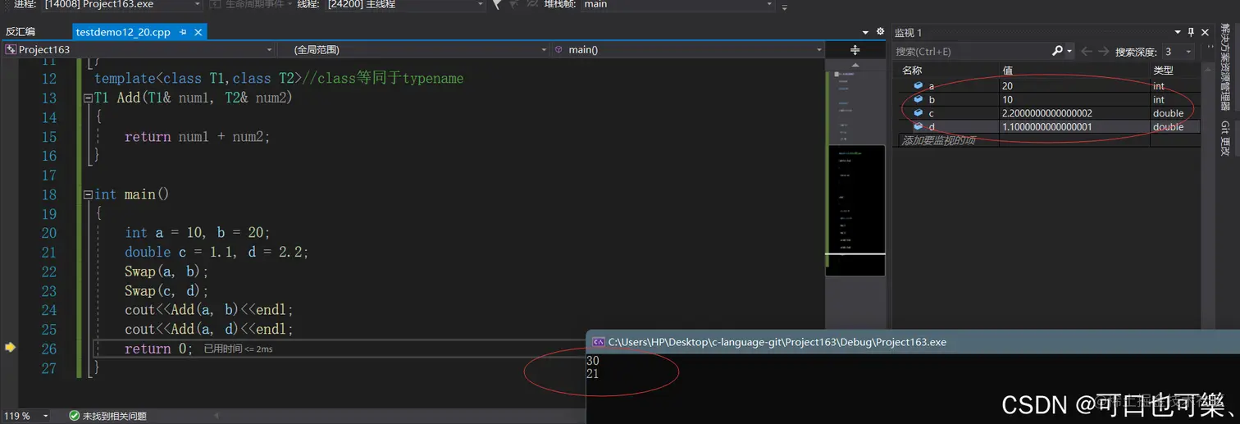This screenshot has width=1240, height=424.
Task: Click the value 10 for variable b
Action: tap(1007, 99)
